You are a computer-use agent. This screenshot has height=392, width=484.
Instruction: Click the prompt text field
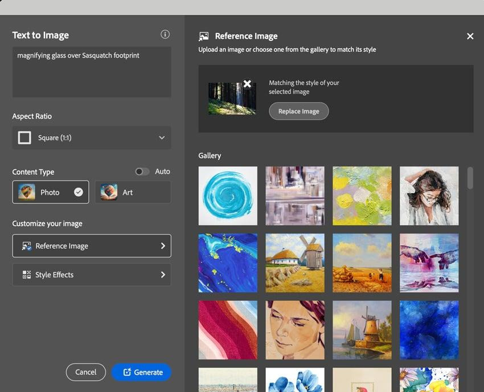point(92,72)
